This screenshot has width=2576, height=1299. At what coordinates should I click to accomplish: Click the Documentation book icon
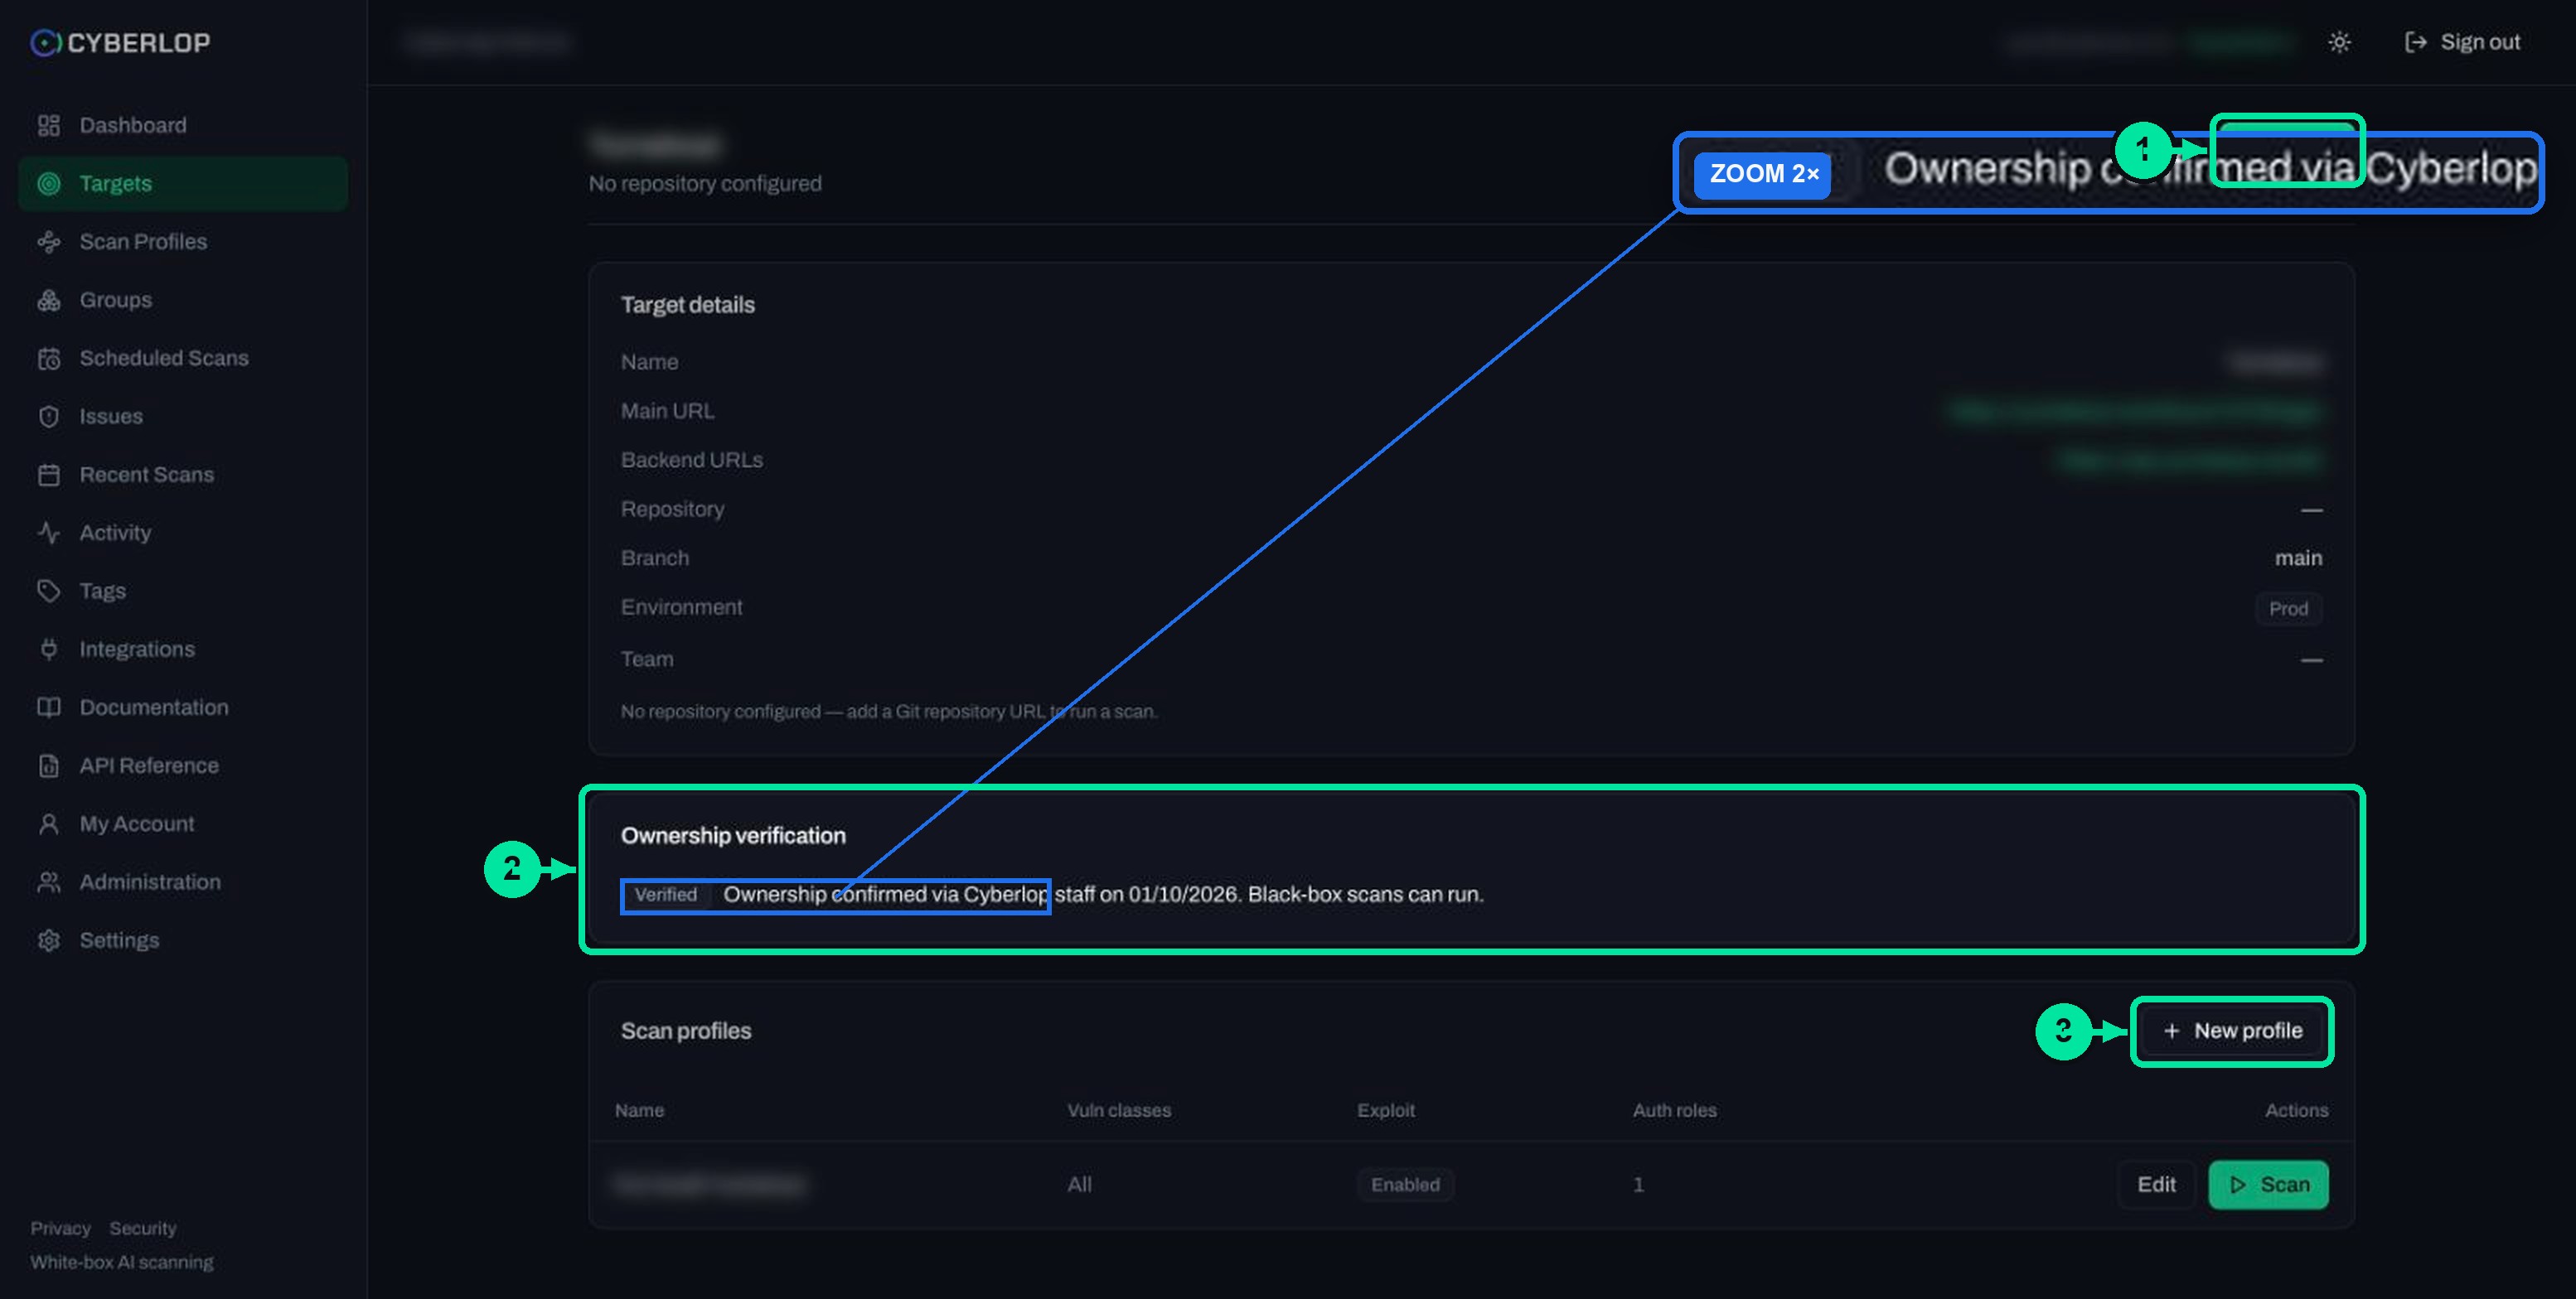tap(49, 707)
